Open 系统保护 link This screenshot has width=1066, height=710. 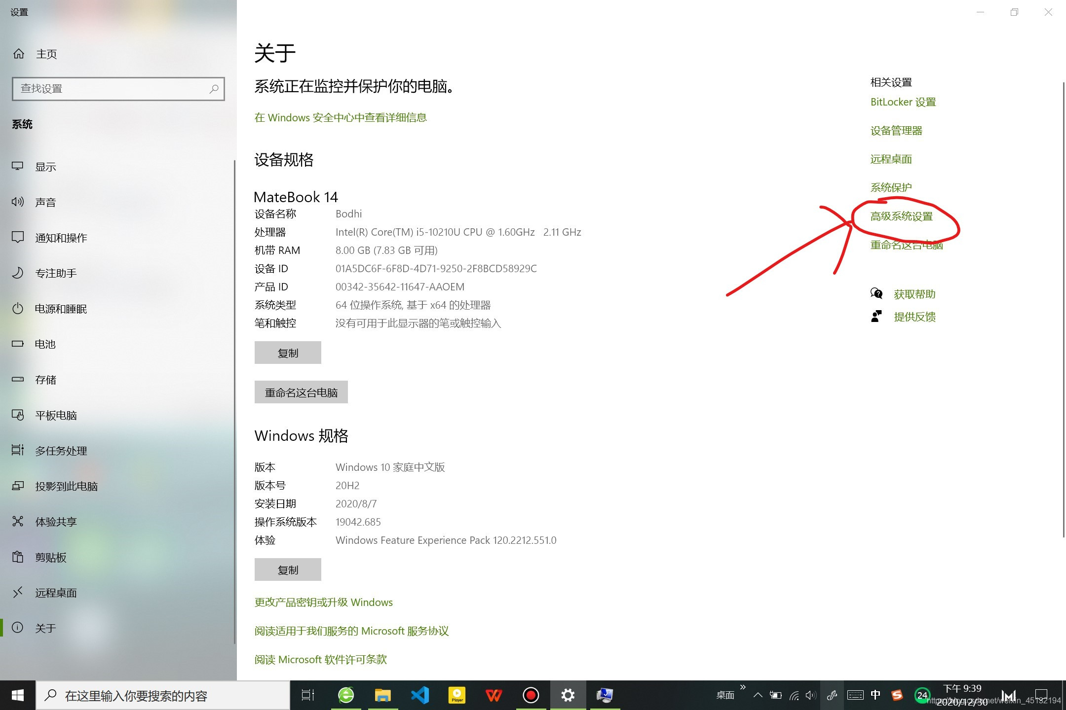pos(891,188)
